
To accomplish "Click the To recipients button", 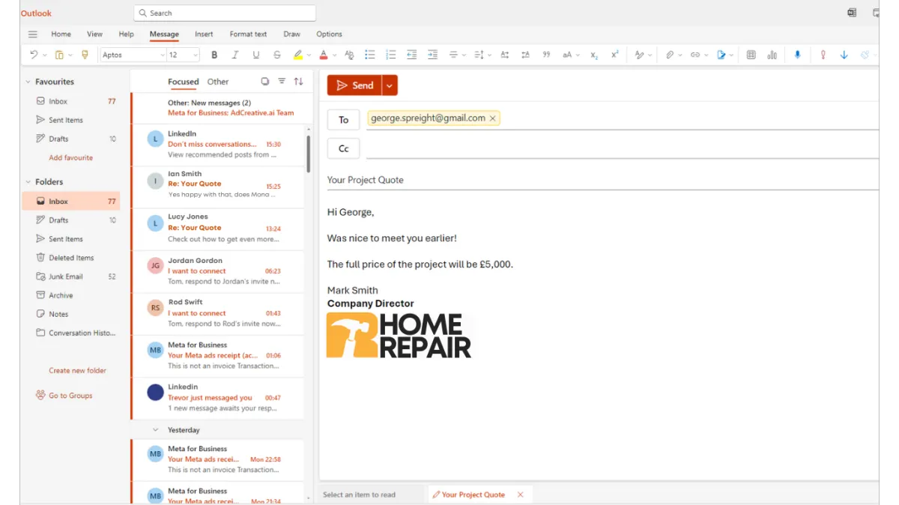I will (x=344, y=119).
